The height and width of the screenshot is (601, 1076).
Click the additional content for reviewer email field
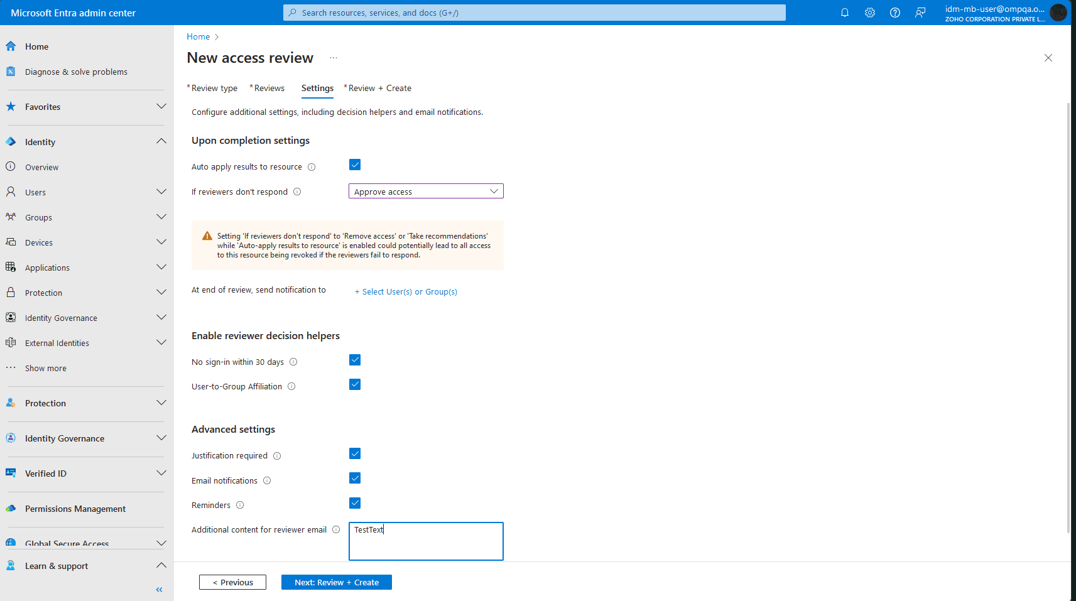coord(425,541)
